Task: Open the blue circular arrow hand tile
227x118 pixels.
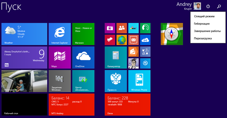Action: (x=145, y=63)
